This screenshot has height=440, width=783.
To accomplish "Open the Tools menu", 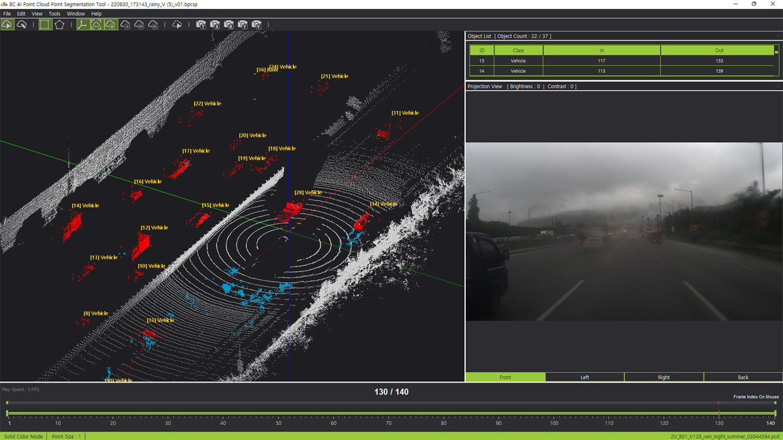I will coord(55,14).
